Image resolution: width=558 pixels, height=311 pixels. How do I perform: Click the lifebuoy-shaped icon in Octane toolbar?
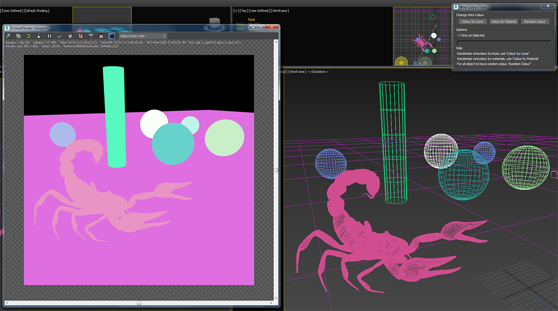tap(80, 36)
